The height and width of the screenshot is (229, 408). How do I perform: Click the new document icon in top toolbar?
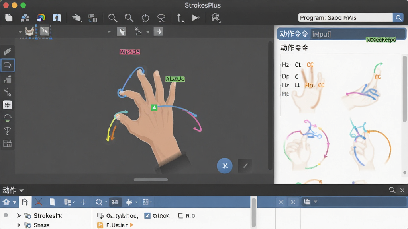click(9, 17)
